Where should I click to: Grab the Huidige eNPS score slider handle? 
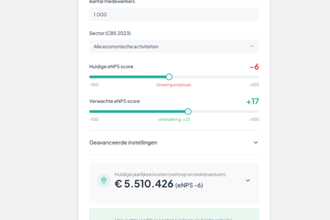[169, 77]
